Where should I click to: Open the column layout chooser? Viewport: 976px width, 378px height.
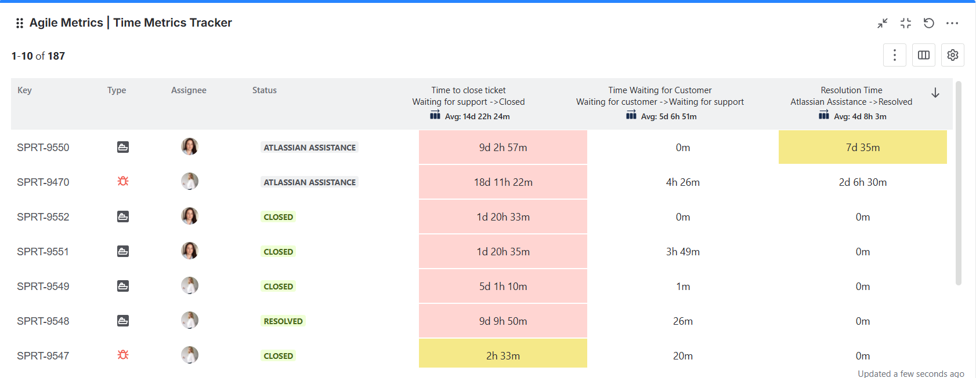point(924,55)
